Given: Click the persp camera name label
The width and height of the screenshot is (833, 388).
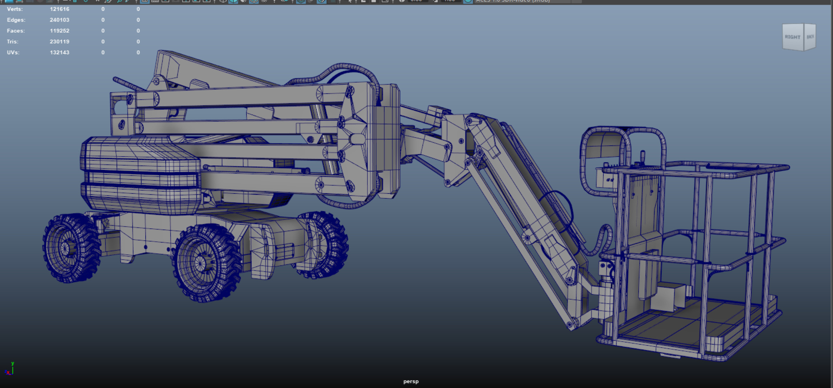Looking at the screenshot, I should [x=411, y=382].
